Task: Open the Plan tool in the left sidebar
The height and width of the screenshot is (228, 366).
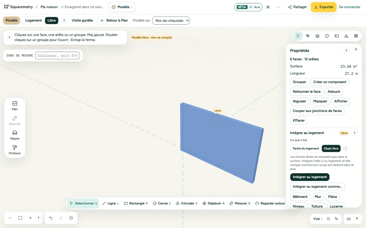Action: tap(15, 105)
